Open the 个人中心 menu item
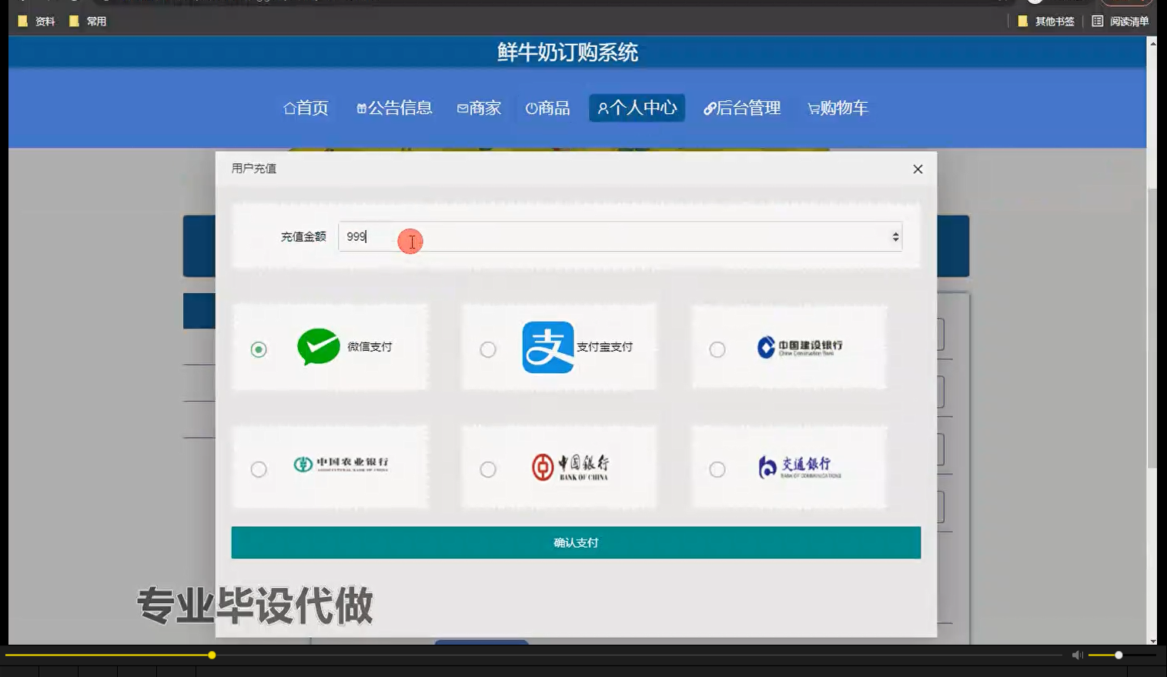This screenshot has height=677, width=1167. pos(637,108)
